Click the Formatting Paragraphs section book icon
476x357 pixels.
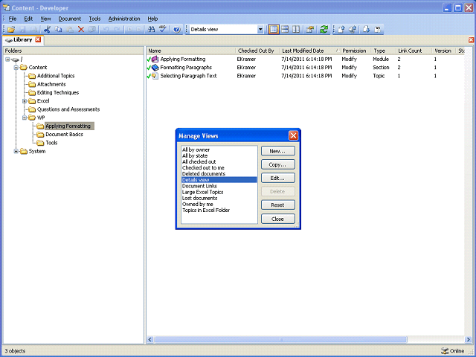pyautogui.click(x=155, y=68)
